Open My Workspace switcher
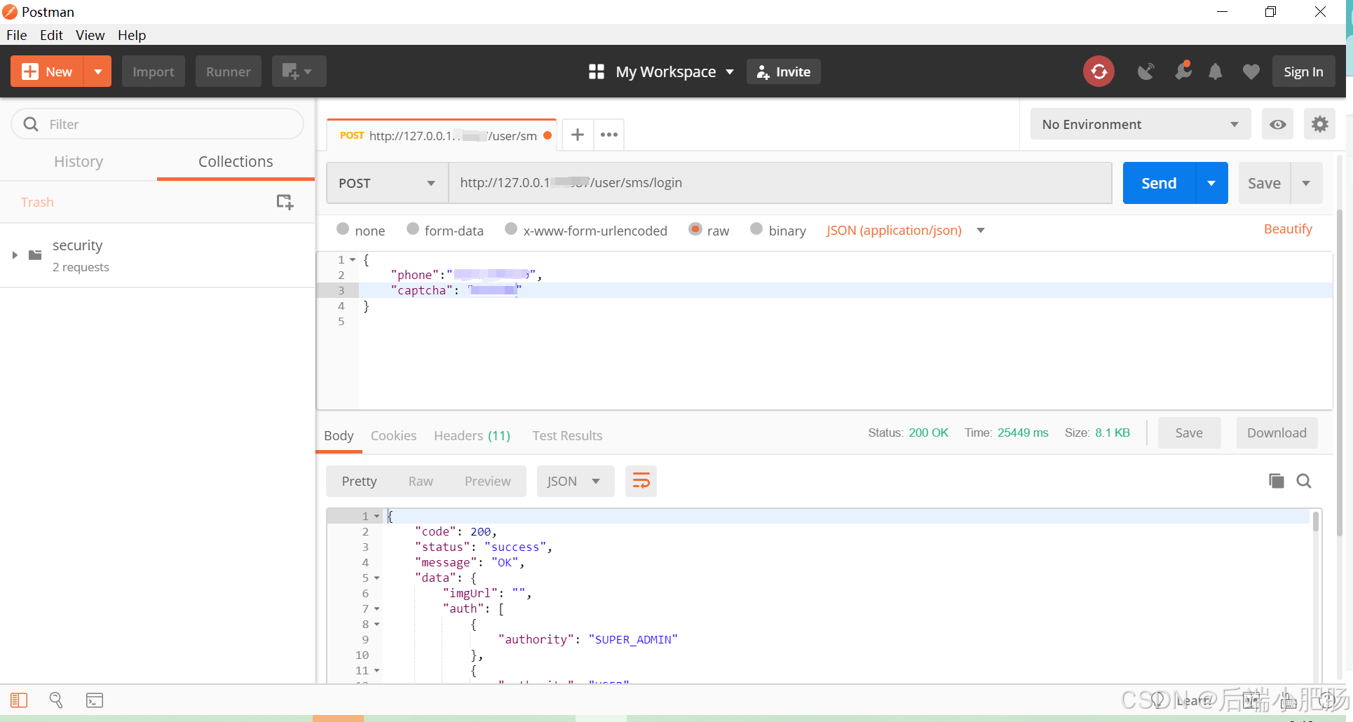The image size is (1353, 722). pos(662,71)
